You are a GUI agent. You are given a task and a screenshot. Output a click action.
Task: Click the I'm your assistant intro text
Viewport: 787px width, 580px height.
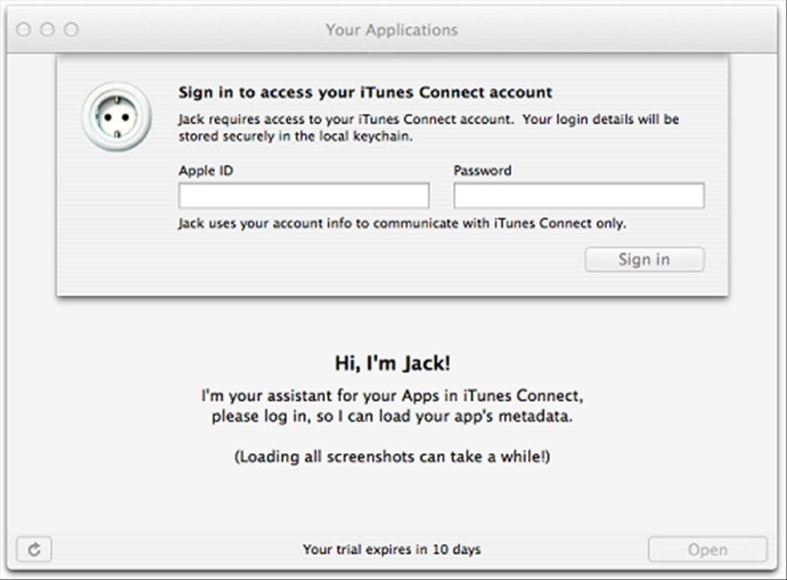click(x=393, y=395)
